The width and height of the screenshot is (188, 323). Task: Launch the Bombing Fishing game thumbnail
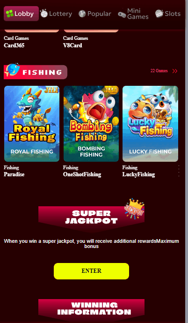[91, 124]
